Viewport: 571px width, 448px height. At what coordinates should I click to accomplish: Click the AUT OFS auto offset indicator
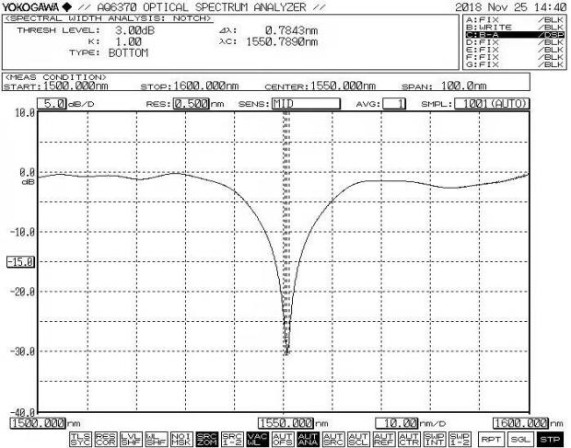(x=283, y=439)
